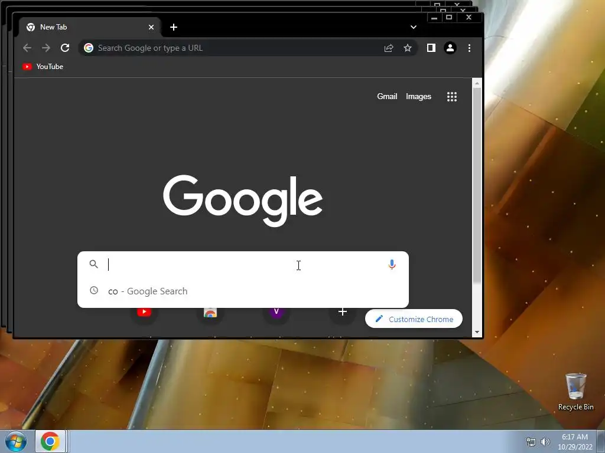Open the Windows Start menu
Screen dimensions: 605x453
point(16,441)
